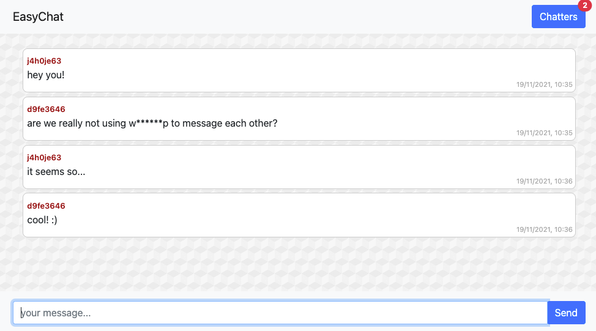Focus the your message input field
The image size is (596, 331).
[280, 313]
